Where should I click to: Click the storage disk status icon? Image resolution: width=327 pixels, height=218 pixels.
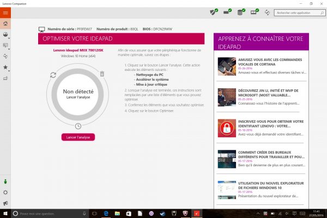tap(241, 12)
